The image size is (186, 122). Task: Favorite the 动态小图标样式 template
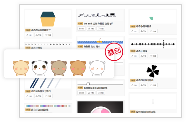pos(153,31)
